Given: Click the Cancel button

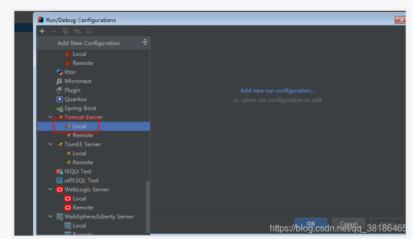Looking at the screenshot, I should 349,223.
